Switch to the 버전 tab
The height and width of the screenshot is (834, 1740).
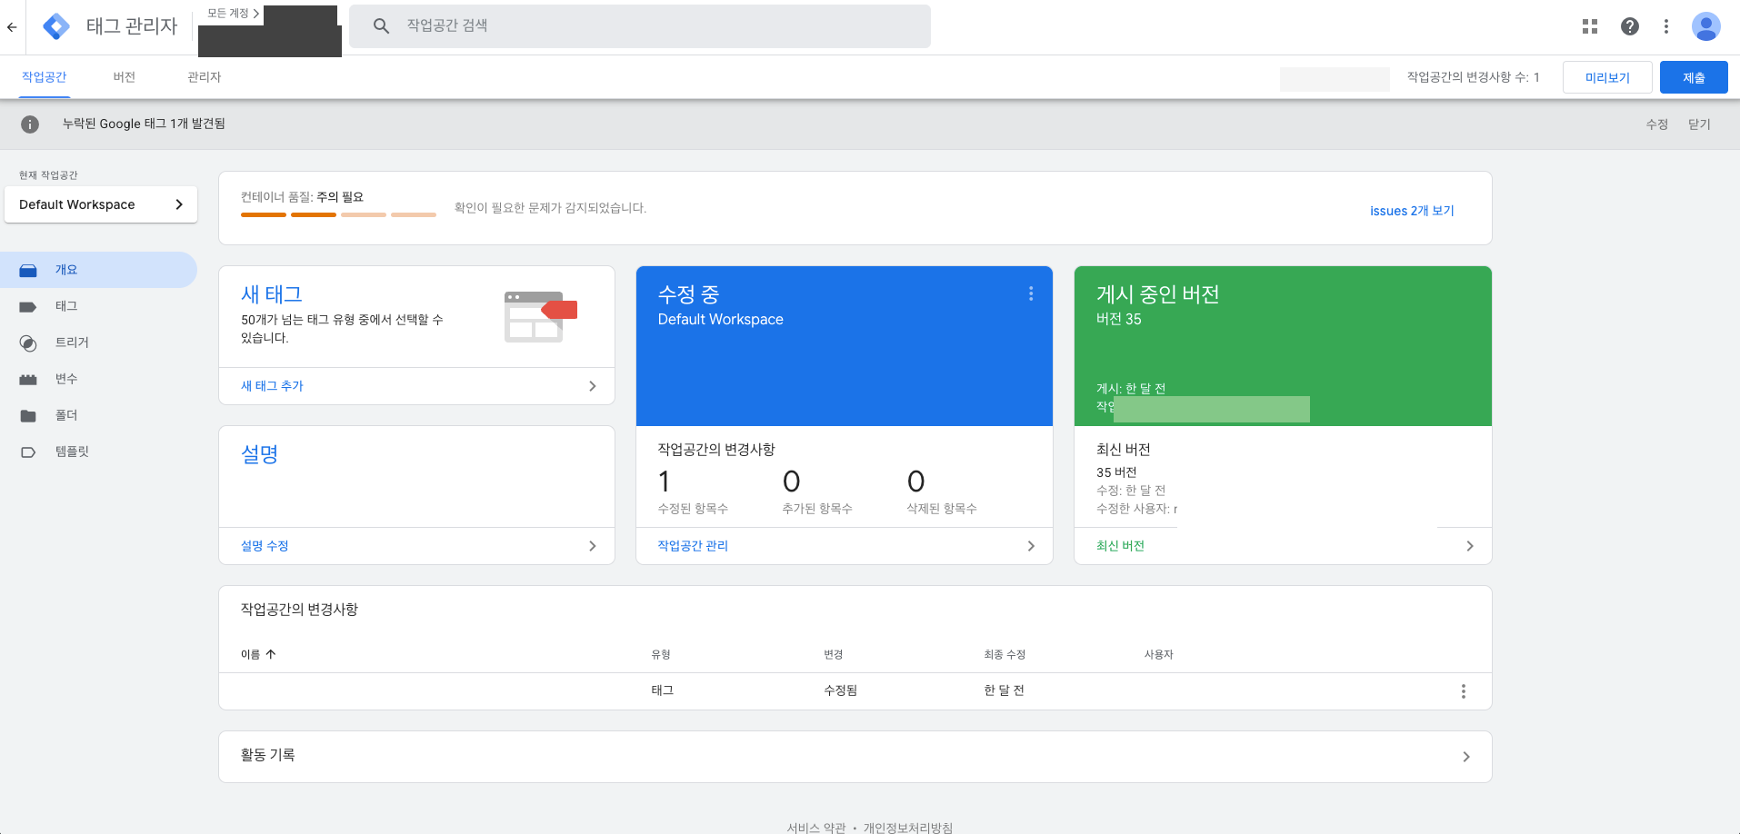point(124,77)
